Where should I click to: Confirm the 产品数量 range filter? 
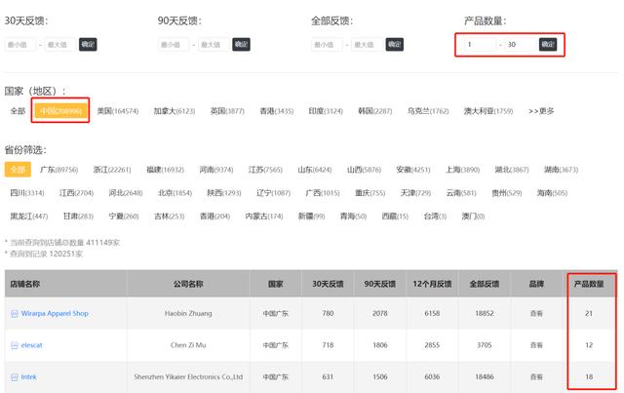[x=548, y=44]
